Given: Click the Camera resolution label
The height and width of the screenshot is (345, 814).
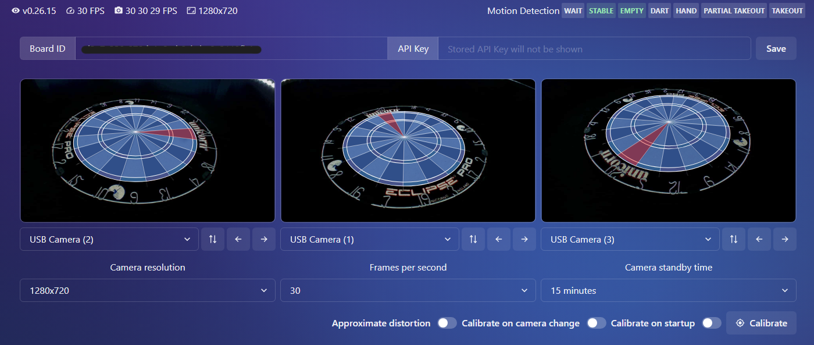Looking at the screenshot, I should pos(148,268).
